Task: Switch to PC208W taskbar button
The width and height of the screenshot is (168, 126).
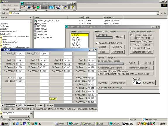Action: coord(75,124)
